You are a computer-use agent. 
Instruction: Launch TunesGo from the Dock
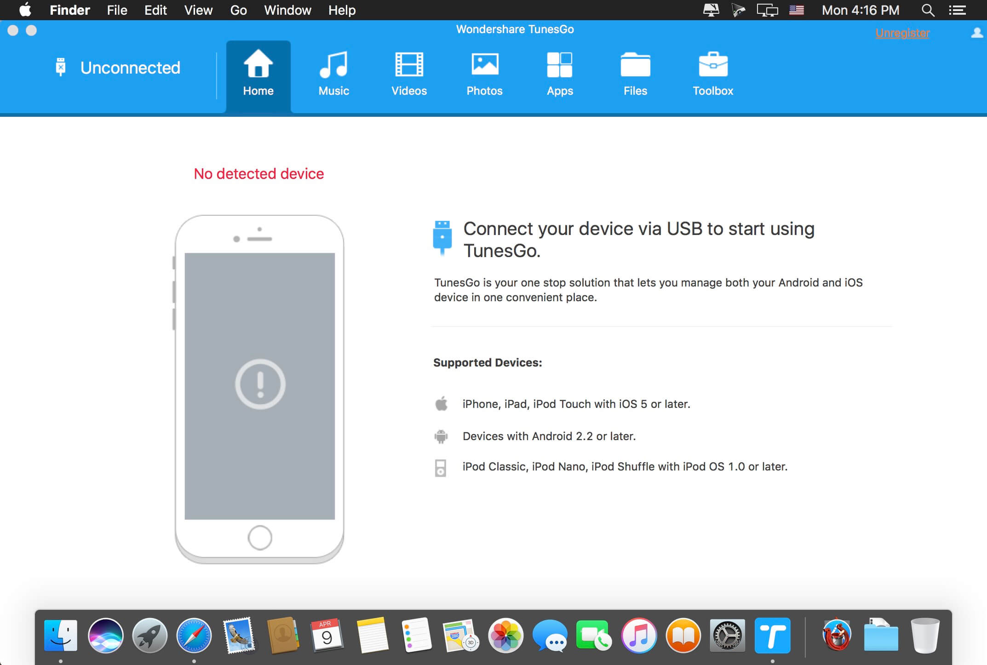(772, 636)
